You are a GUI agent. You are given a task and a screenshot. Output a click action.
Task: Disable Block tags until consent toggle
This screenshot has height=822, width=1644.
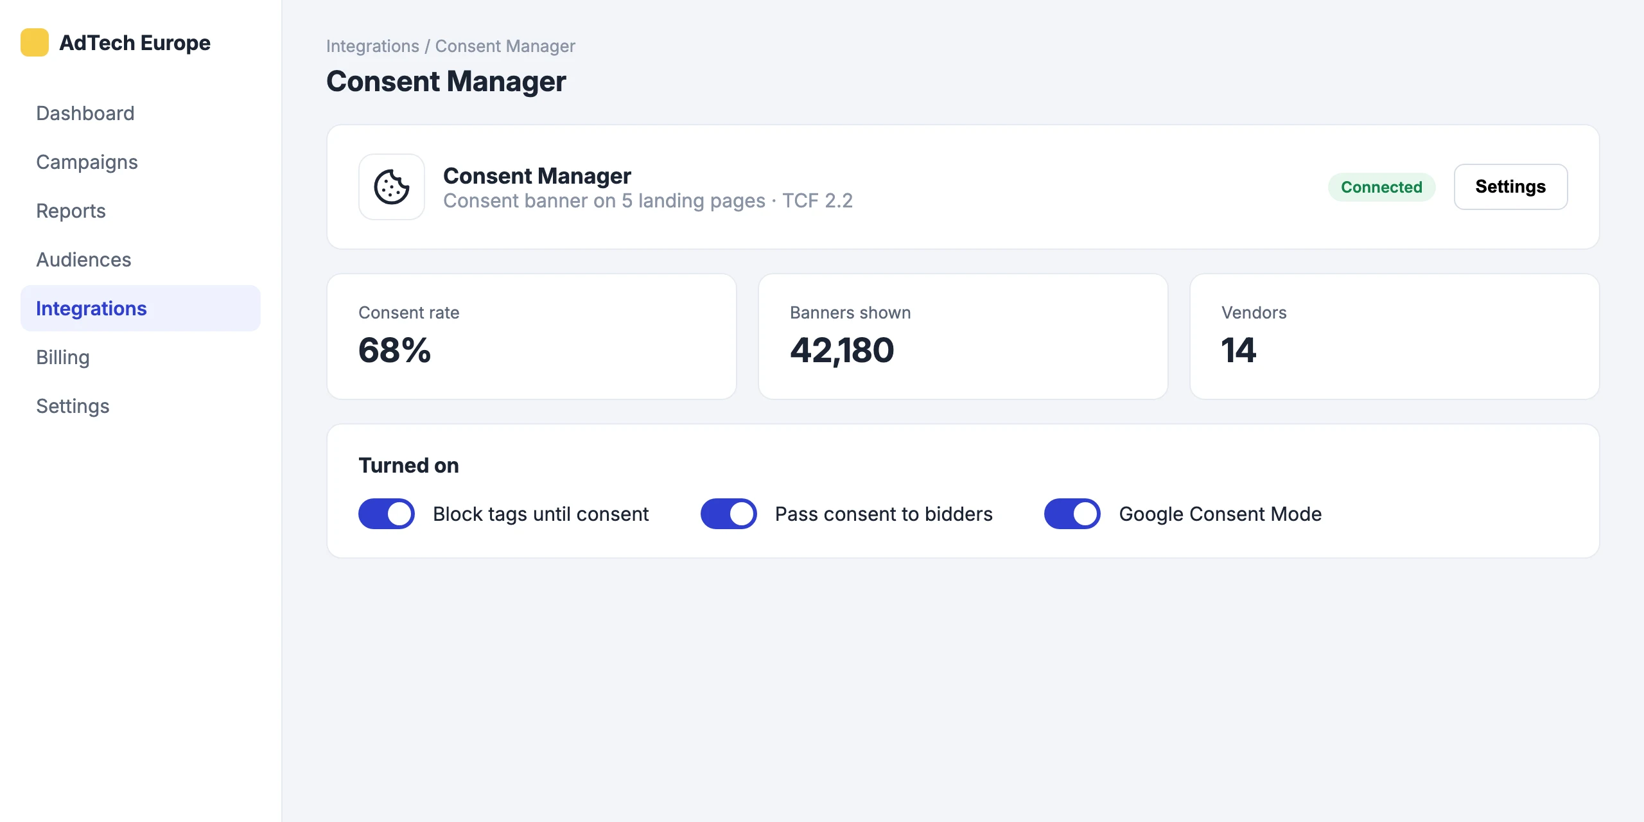coord(387,514)
